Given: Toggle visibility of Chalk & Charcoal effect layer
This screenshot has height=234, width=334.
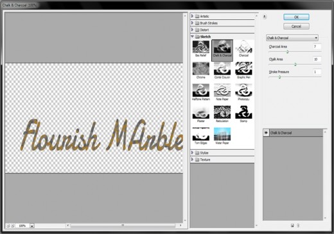Looking at the screenshot, I should click(x=266, y=133).
